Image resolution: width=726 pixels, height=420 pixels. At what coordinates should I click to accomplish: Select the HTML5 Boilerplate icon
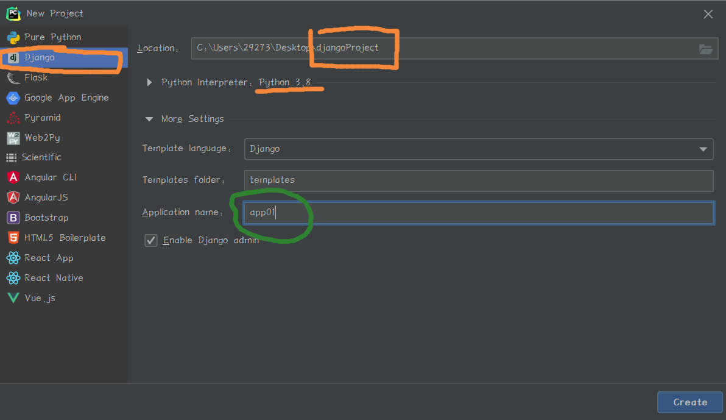13,238
